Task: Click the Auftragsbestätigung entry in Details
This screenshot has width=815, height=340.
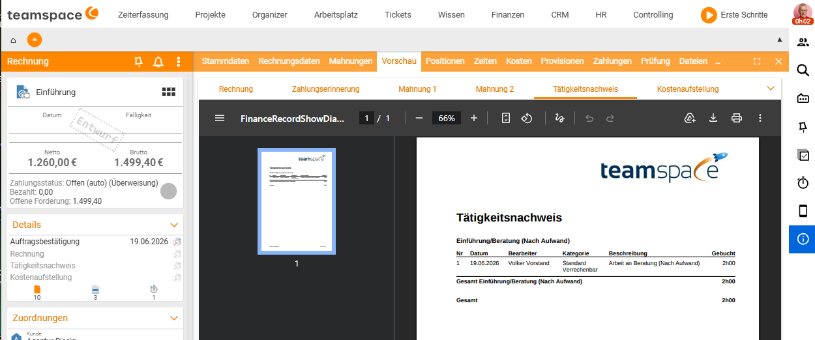Action: point(45,242)
